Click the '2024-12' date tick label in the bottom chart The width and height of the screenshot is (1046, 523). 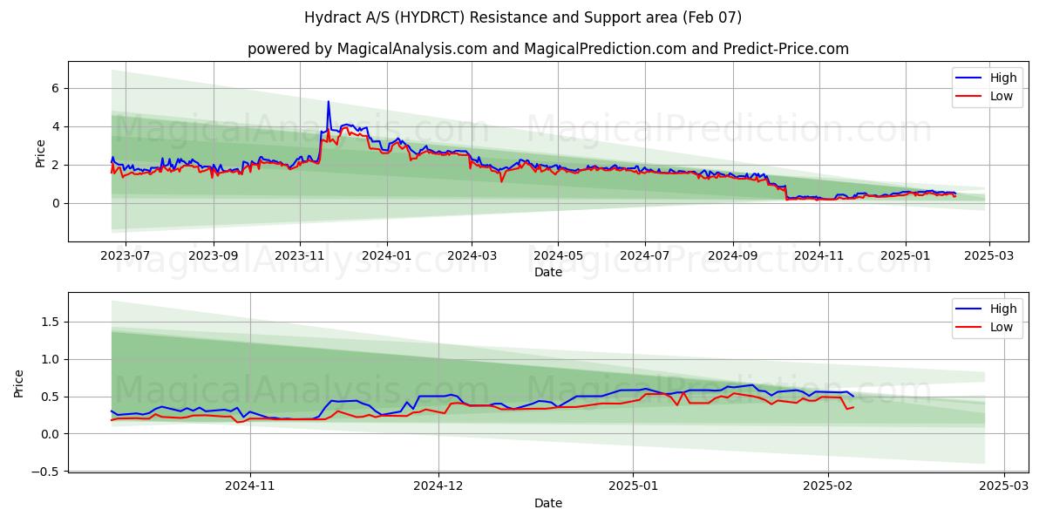438,487
